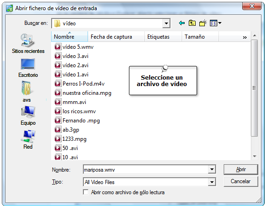Click the Back arrow icon in toolbar
Image resolution: width=267 pixels, height=208 pixels.
coord(182,23)
